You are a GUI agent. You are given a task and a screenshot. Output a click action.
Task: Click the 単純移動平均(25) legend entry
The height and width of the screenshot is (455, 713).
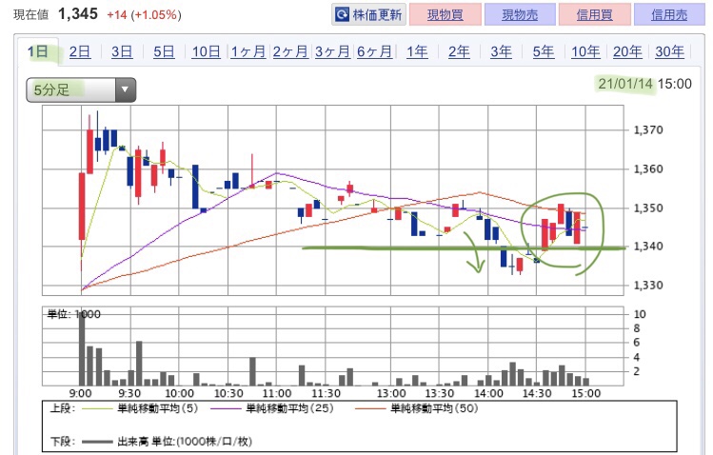click(x=273, y=408)
